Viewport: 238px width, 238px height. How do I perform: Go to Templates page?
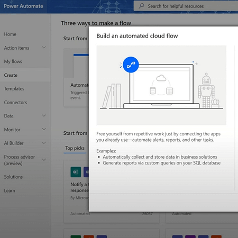tap(14, 89)
